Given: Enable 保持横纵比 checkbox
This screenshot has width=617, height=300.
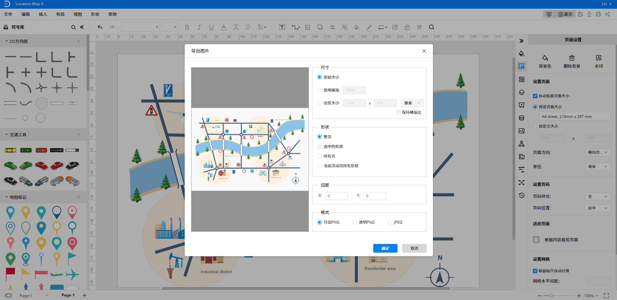Looking at the screenshot, I should point(399,112).
